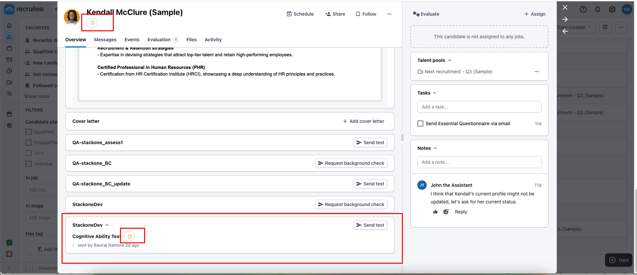Open the candidate's more options ellipsis
The image size is (637, 275).
[389, 14]
